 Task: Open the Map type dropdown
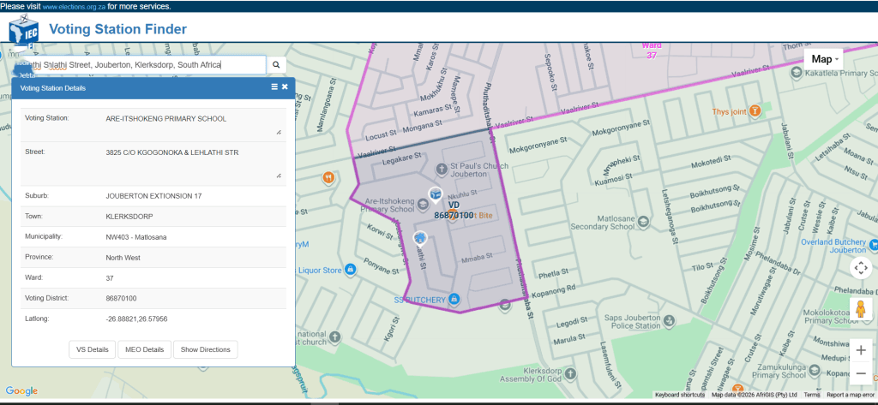pos(825,59)
